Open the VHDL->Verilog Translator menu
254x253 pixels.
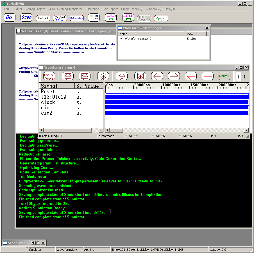pos(65,9)
